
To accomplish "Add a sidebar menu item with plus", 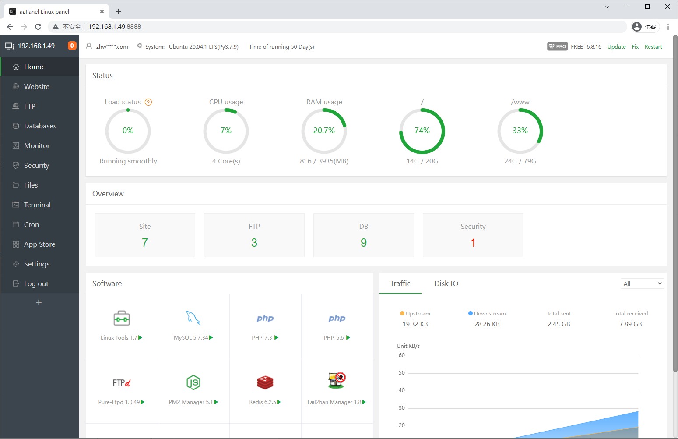I will [x=39, y=302].
